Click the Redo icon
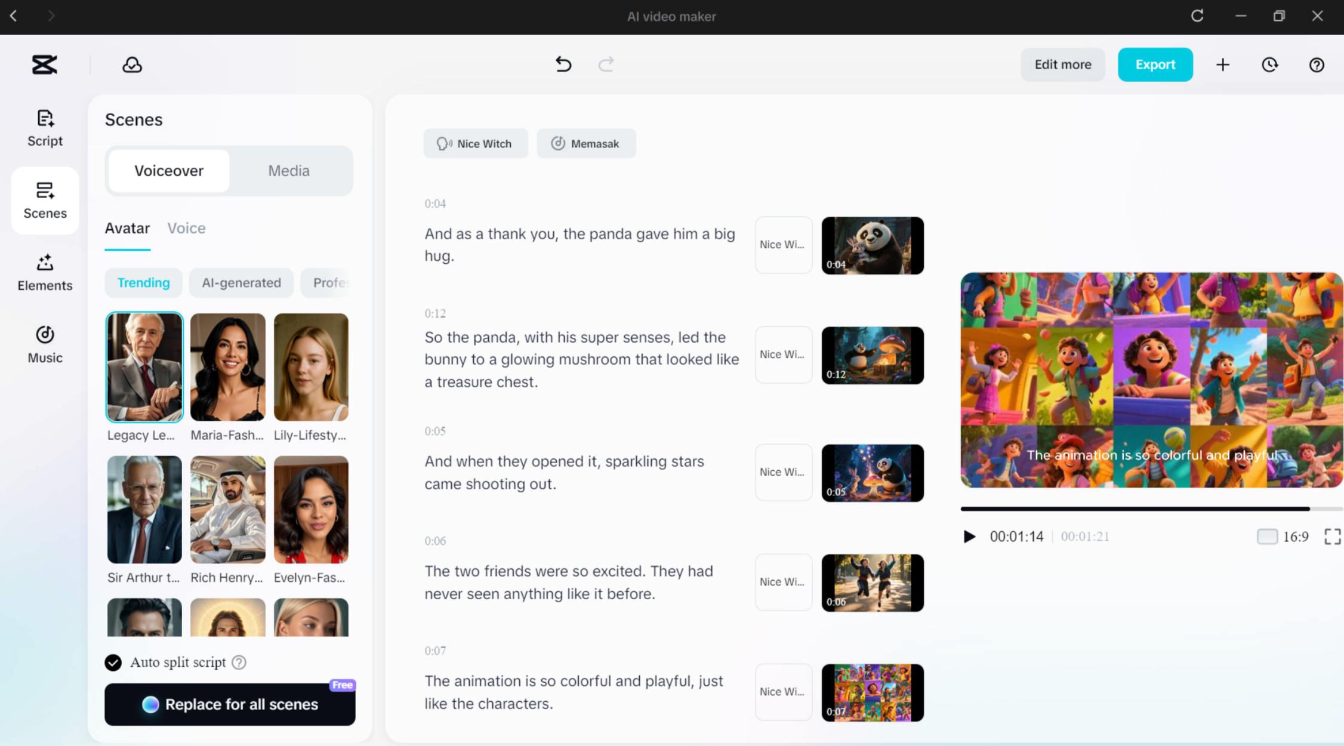Viewport: 1344px width, 746px height. click(606, 64)
